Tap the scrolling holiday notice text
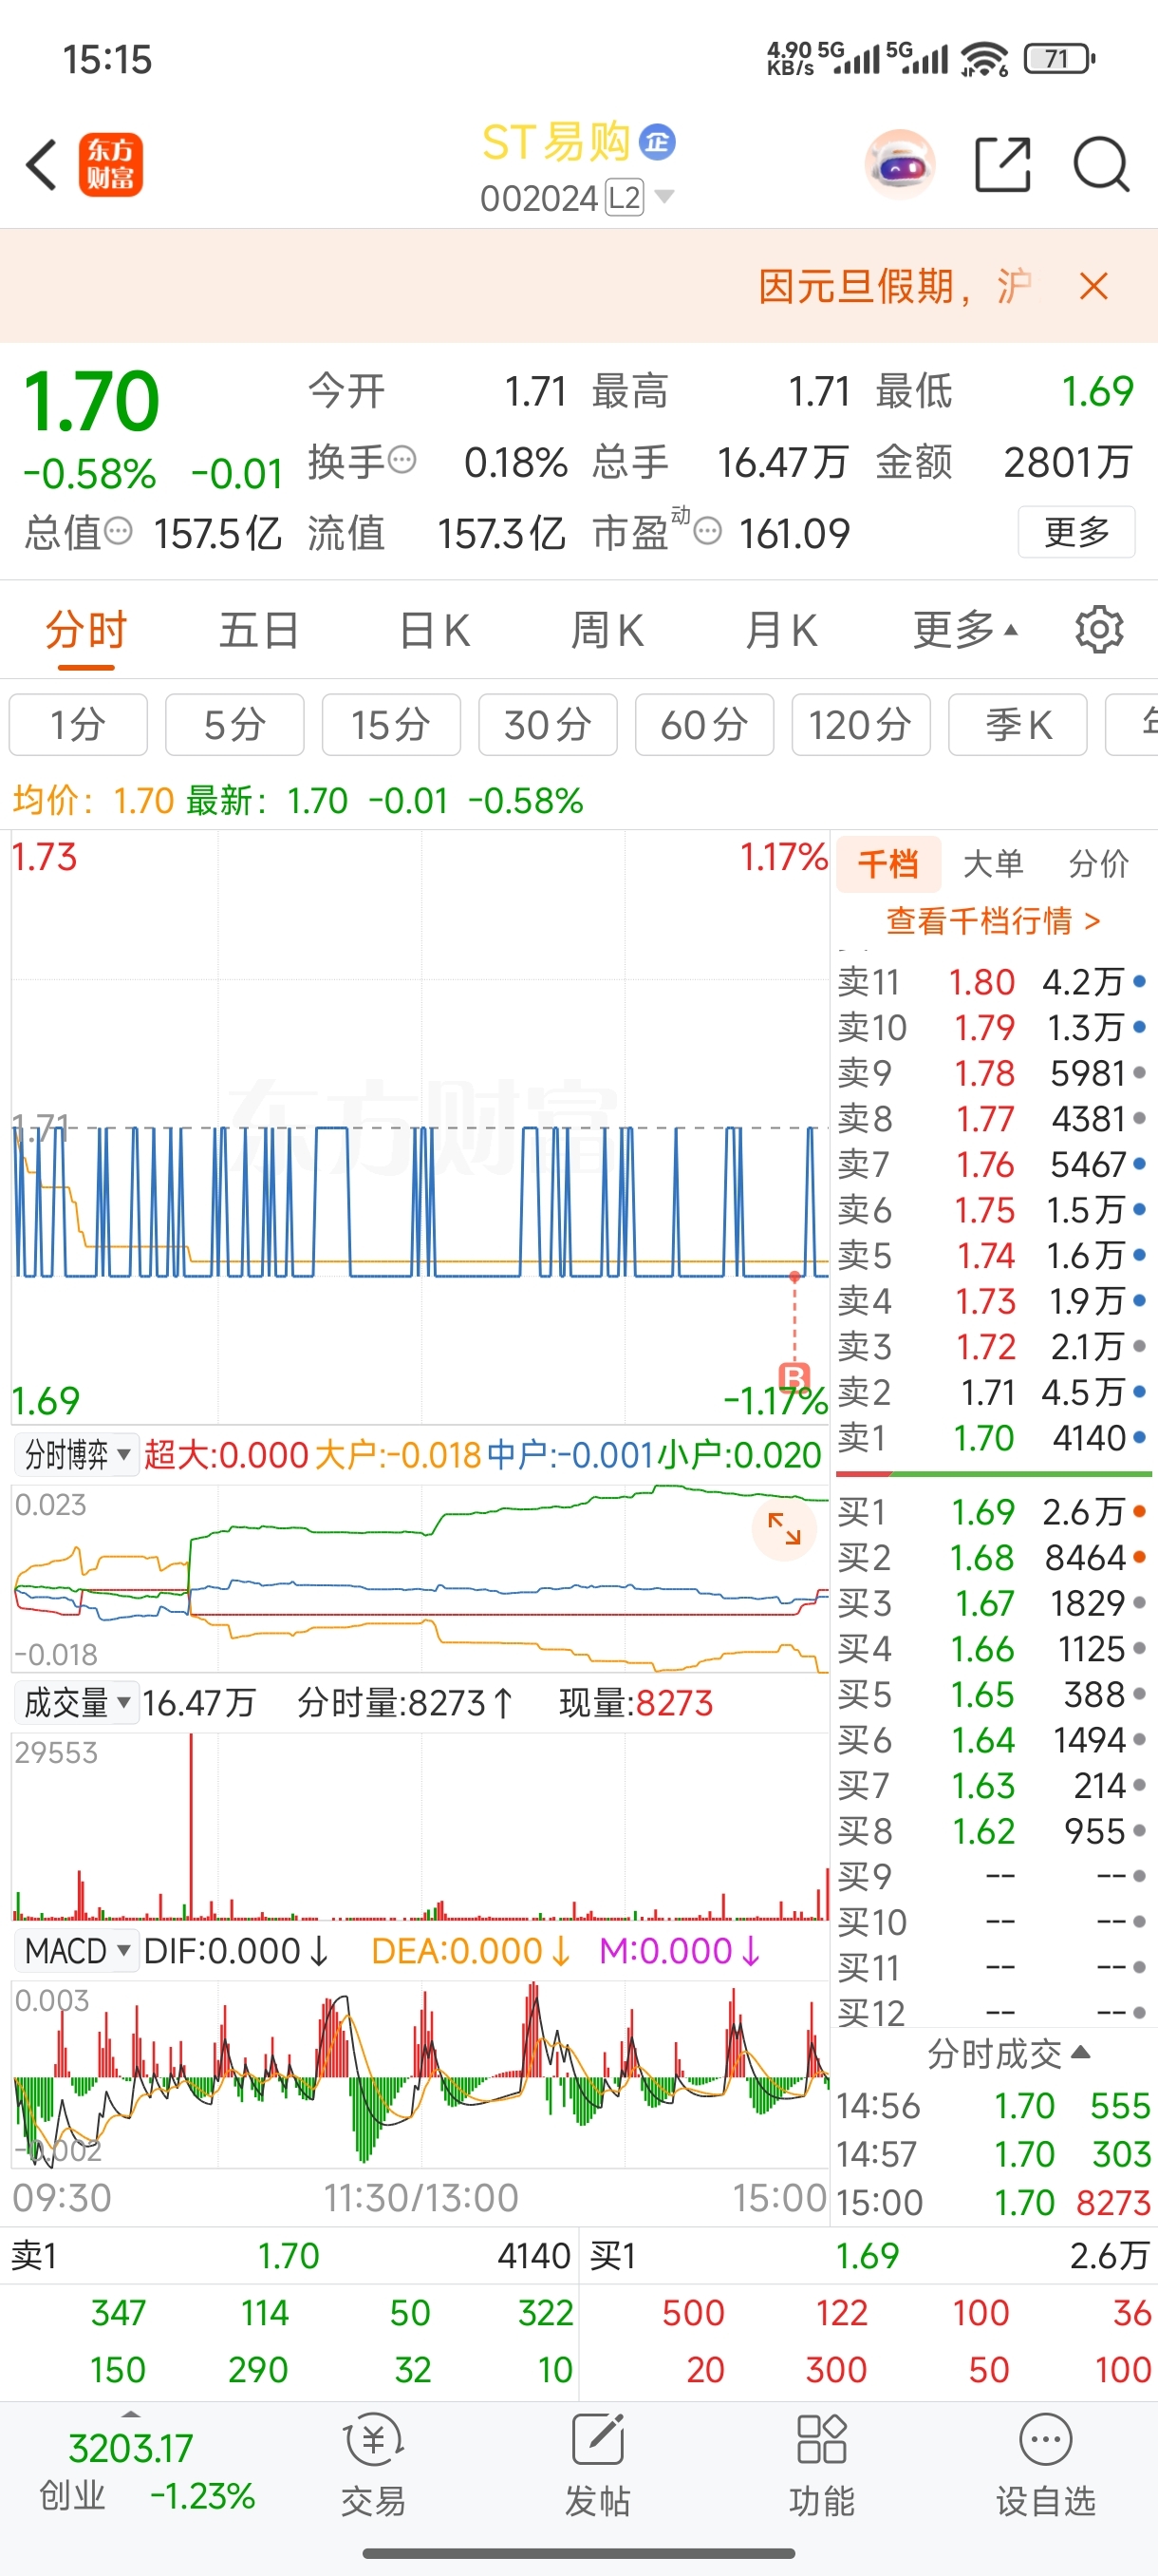 click(894, 286)
